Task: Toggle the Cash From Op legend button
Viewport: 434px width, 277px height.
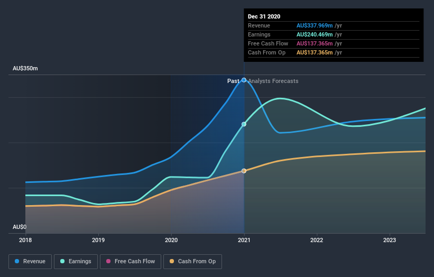Action: 192,262
